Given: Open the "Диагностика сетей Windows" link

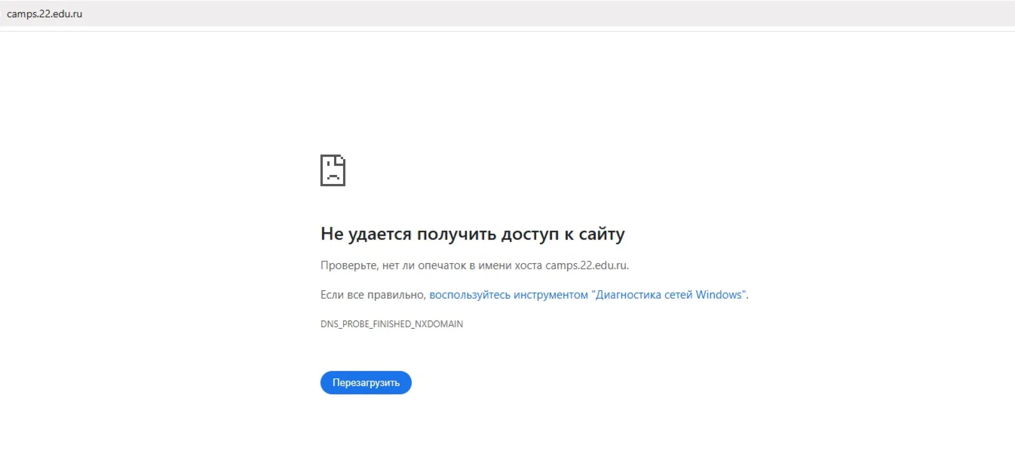Looking at the screenshot, I should 588,295.
